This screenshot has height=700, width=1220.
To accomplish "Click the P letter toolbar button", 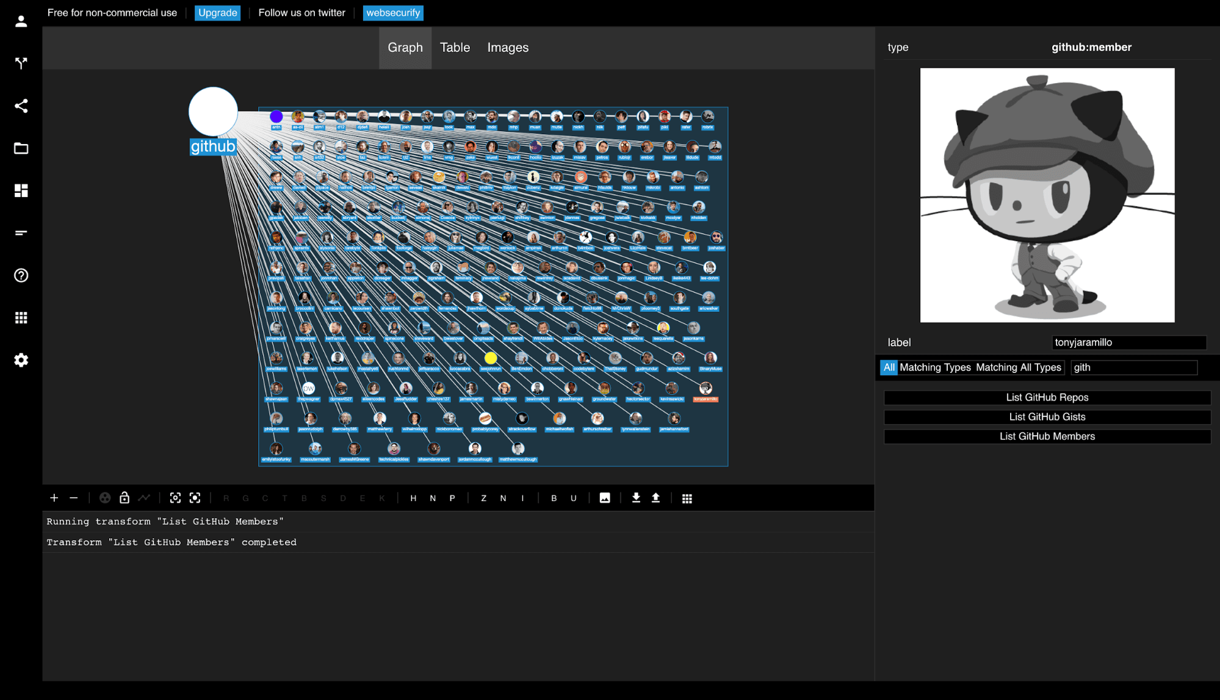I will pyautogui.click(x=452, y=498).
